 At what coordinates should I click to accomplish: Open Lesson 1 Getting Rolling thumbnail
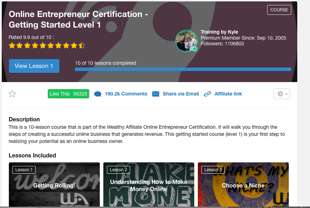tap(54, 185)
